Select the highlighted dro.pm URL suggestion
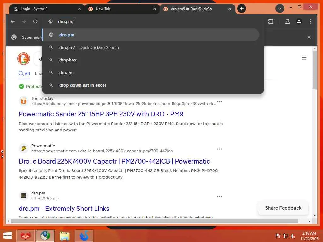 [x=151, y=35]
